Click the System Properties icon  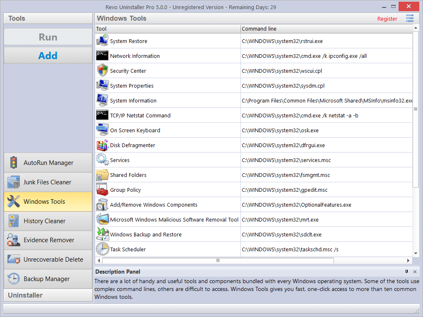click(103, 85)
